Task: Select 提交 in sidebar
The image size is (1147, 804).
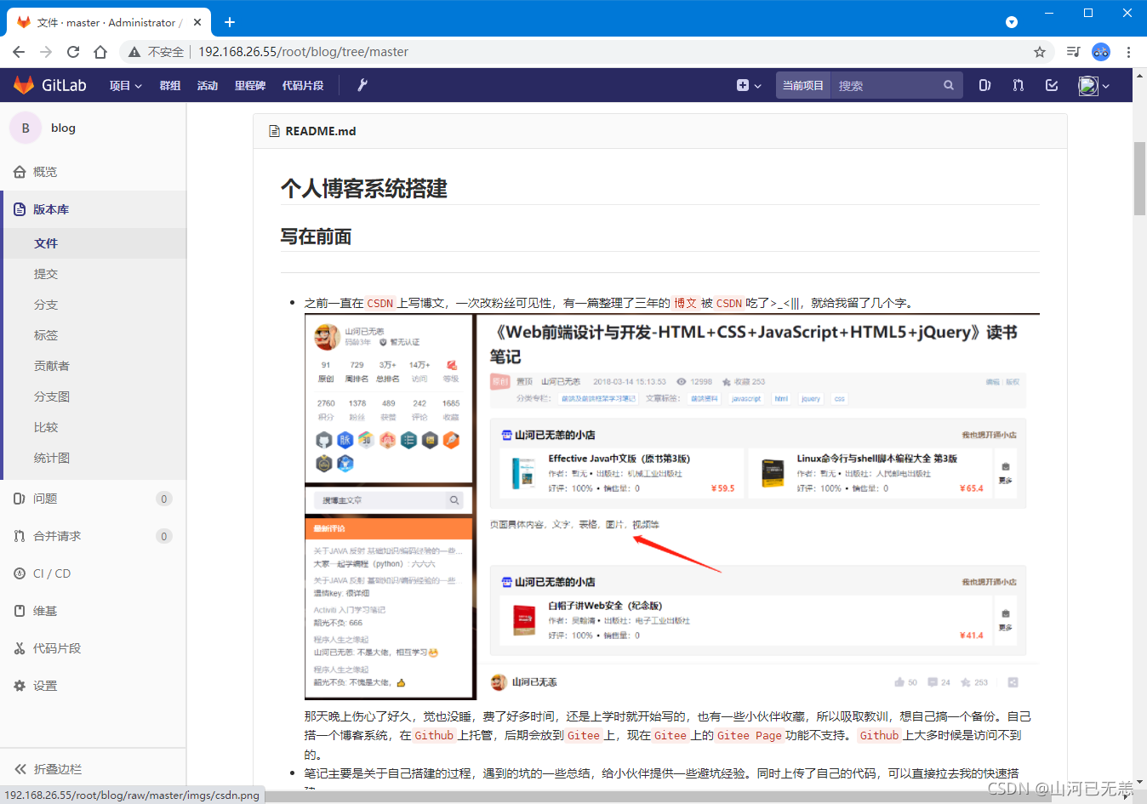Action: click(x=93, y=274)
